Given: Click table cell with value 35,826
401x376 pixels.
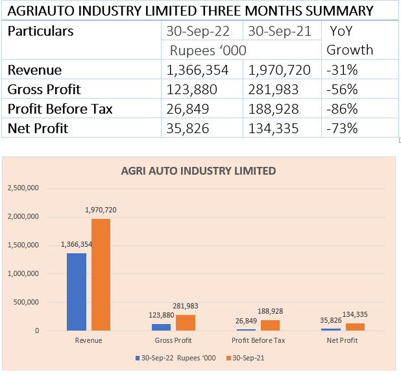Looking at the screenshot, I should click(202, 128).
